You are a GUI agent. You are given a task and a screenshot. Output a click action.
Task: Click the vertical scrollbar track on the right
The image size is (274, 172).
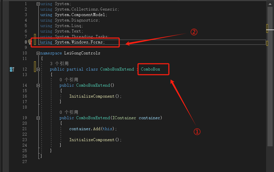pos(270,103)
